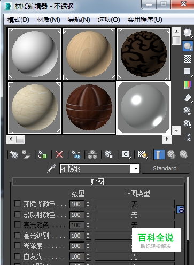Toggle the Show End Result icon
This screenshot has height=265, width=194.
point(159,154)
